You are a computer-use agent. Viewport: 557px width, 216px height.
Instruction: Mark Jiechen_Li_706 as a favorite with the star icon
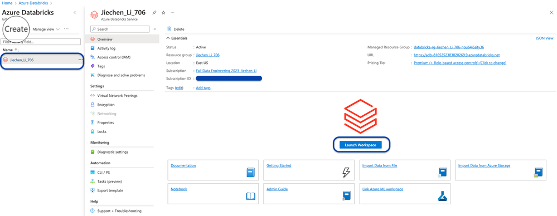point(163,12)
